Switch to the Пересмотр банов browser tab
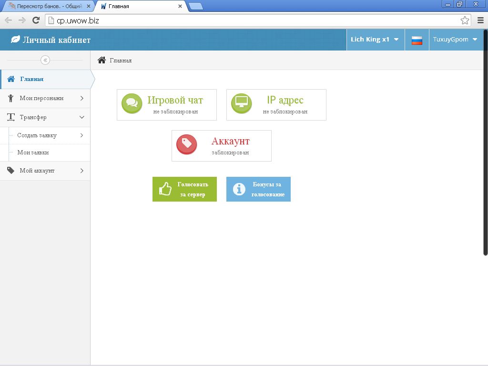This screenshot has height=366, width=488. click(47, 6)
